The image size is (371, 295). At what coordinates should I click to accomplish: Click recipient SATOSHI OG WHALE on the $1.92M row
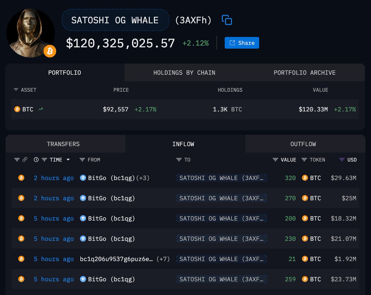click(222, 259)
